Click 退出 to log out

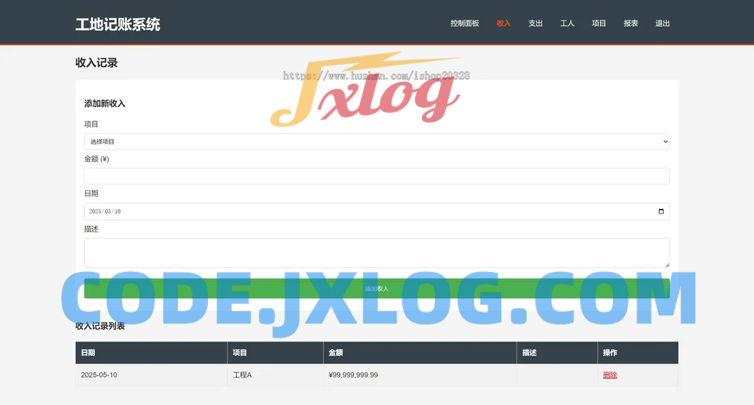coord(662,23)
